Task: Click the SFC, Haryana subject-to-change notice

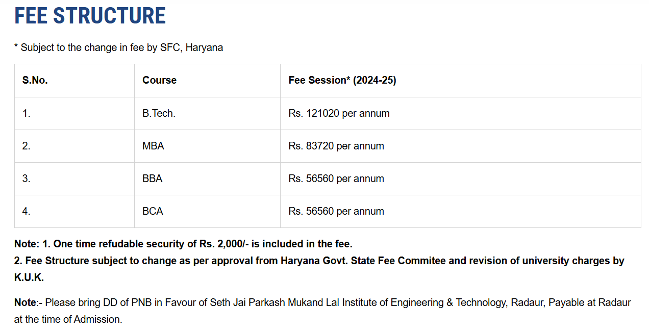Action: (x=118, y=47)
